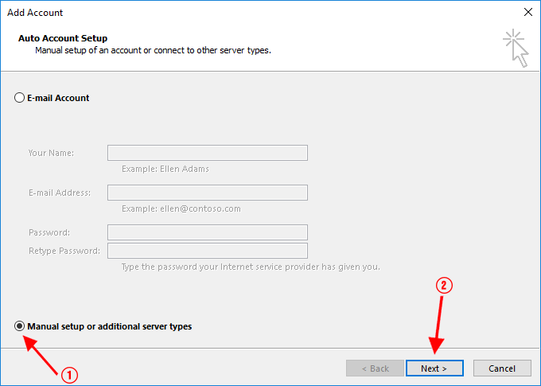Click the red circled number 1 marker
The height and width of the screenshot is (386, 541).
tap(70, 375)
